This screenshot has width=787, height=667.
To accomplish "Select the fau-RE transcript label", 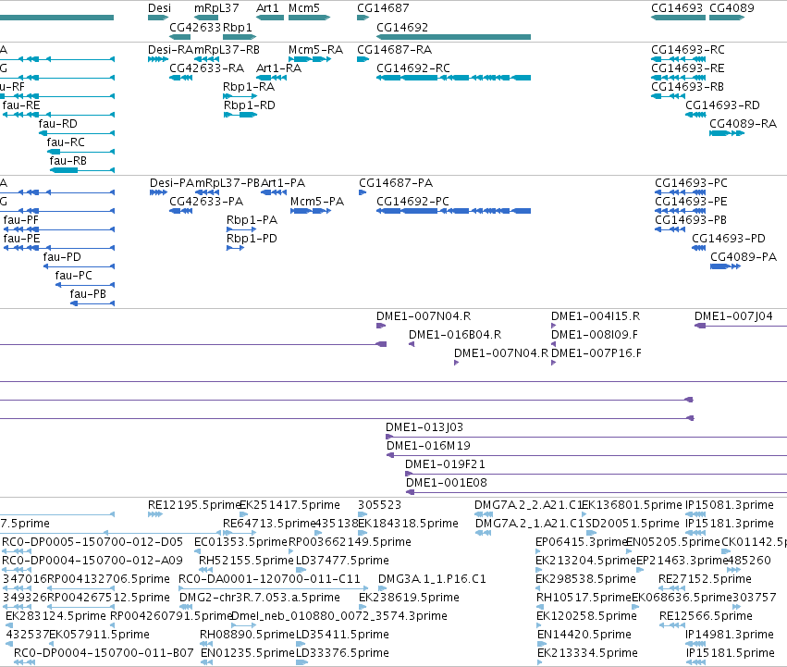I will (21, 105).
